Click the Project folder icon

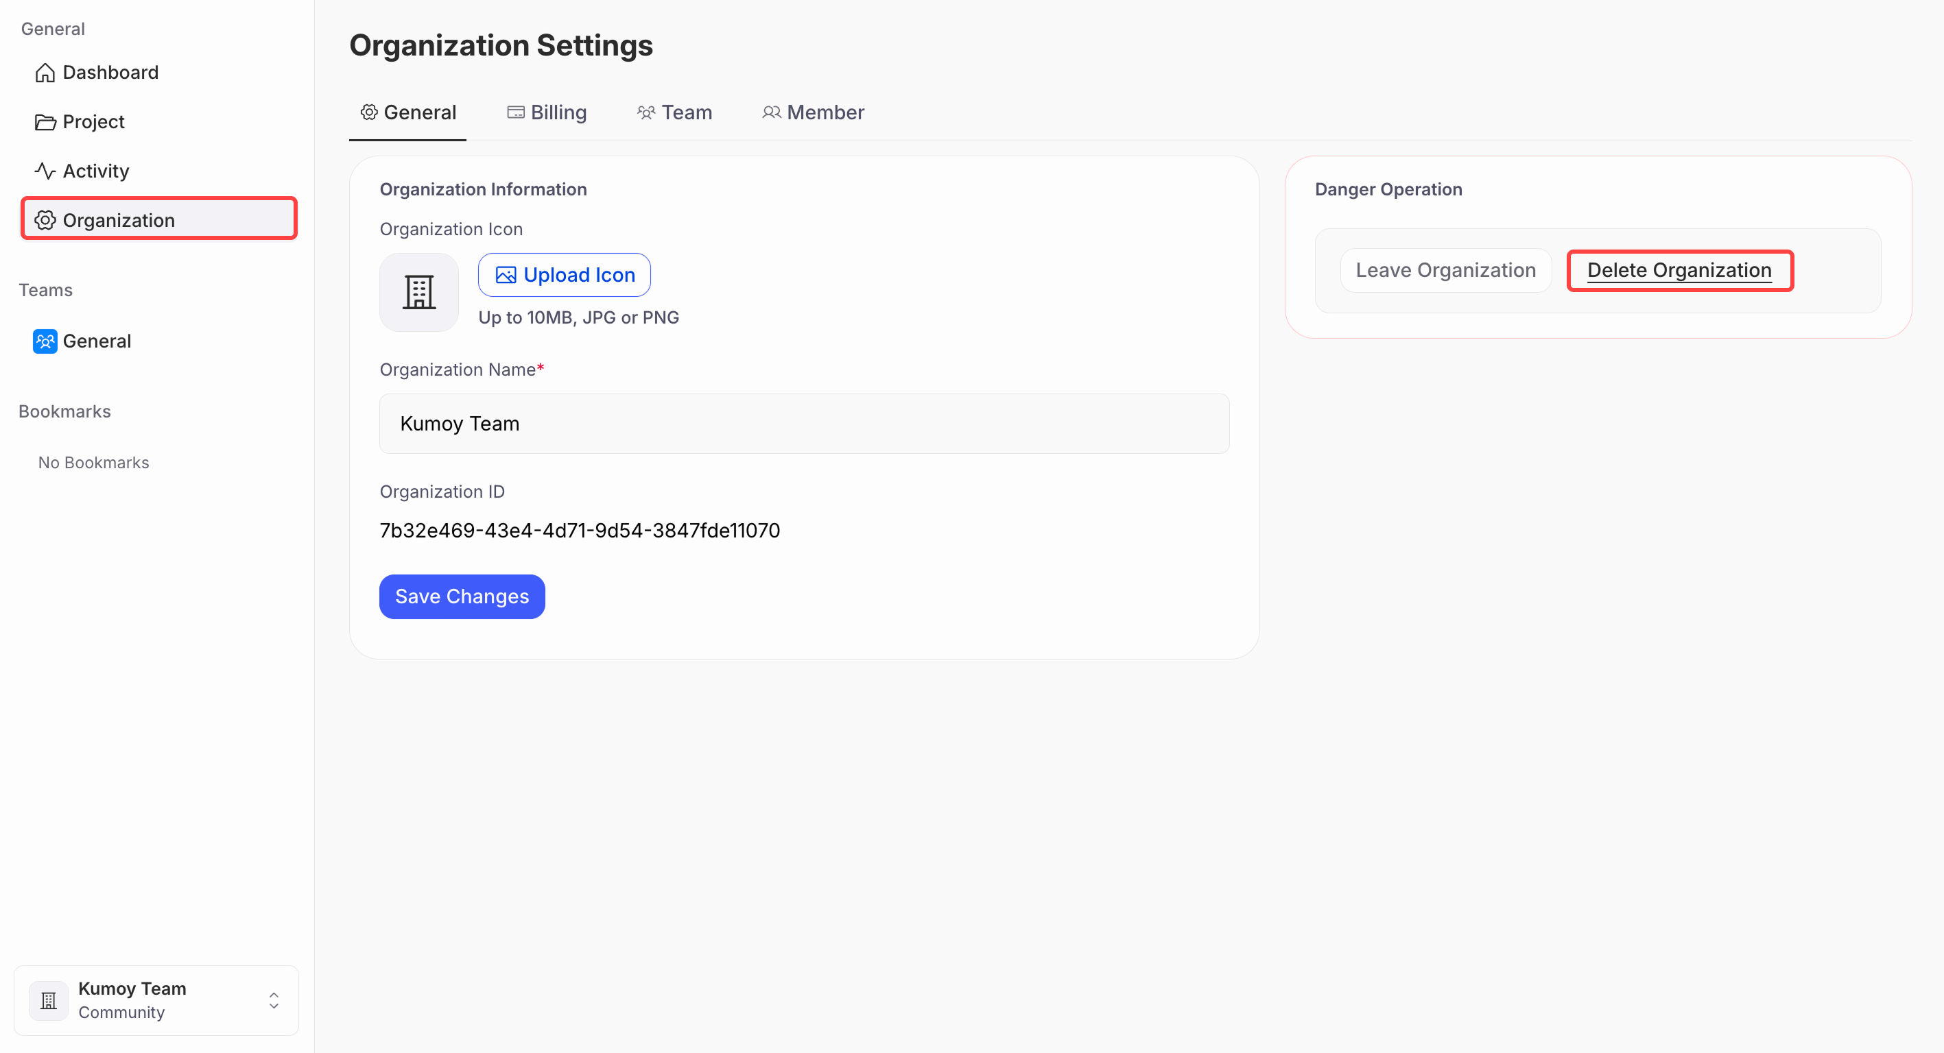pos(45,121)
